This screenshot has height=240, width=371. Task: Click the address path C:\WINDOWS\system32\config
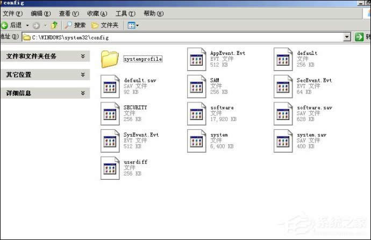point(70,37)
